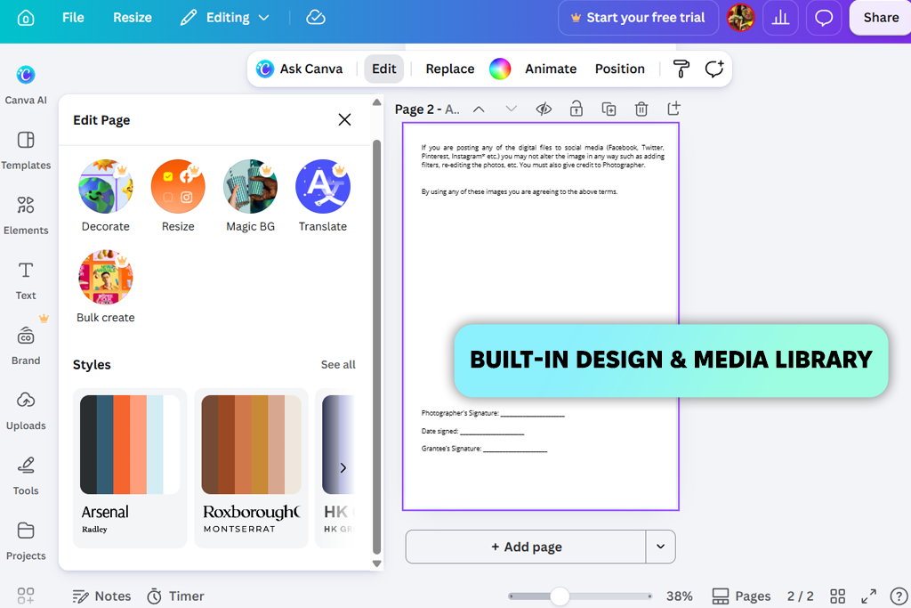Open the Templates panel
The image size is (911, 608).
click(x=26, y=150)
